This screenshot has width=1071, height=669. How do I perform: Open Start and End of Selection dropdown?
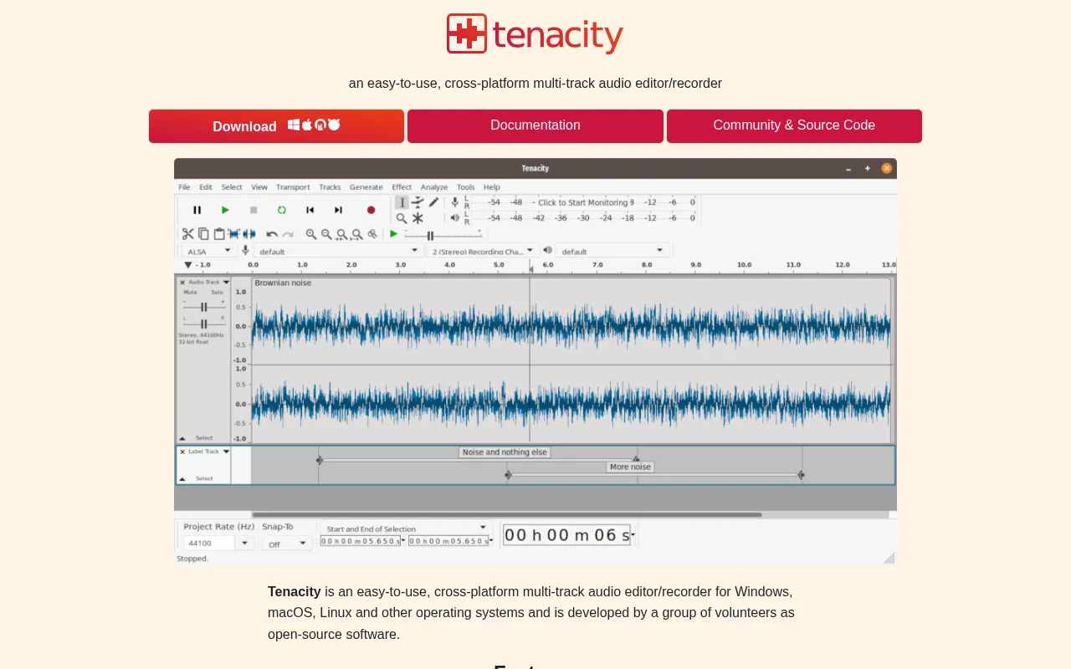click(405, 529)
